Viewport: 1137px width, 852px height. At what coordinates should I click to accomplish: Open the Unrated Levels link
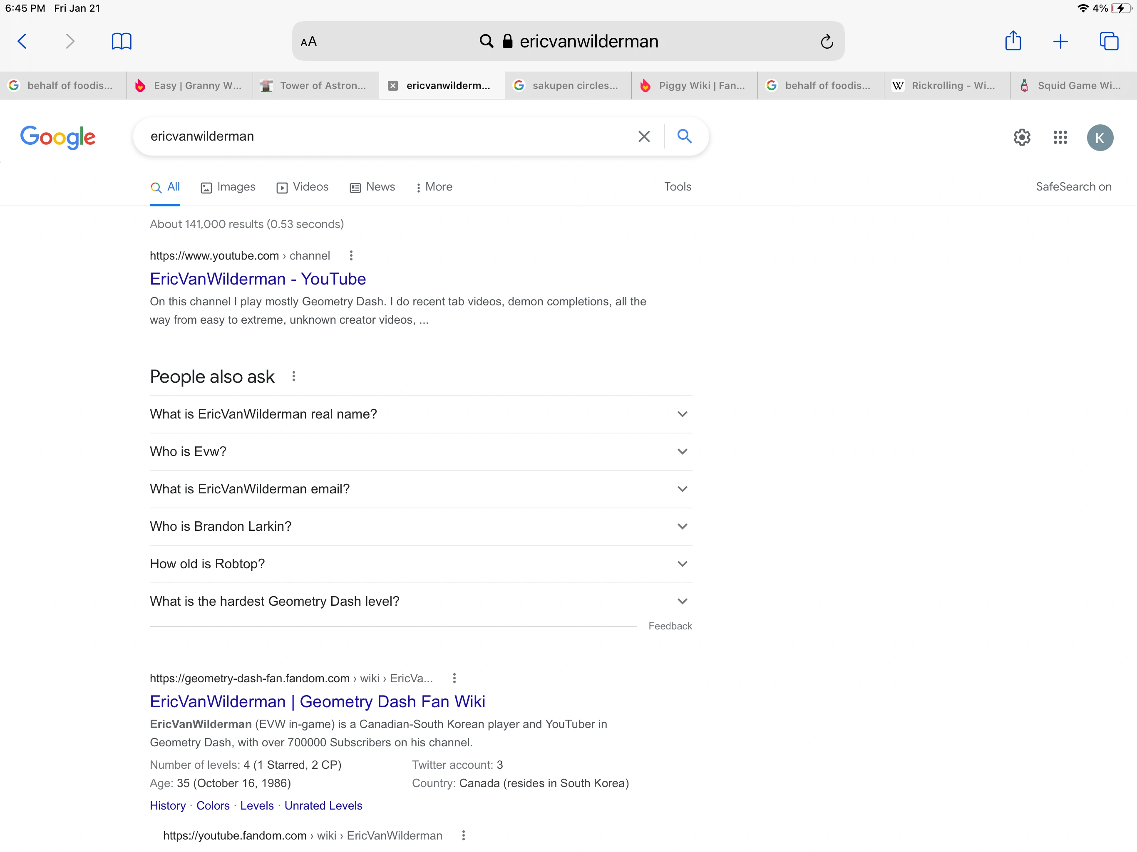point(323,805)
